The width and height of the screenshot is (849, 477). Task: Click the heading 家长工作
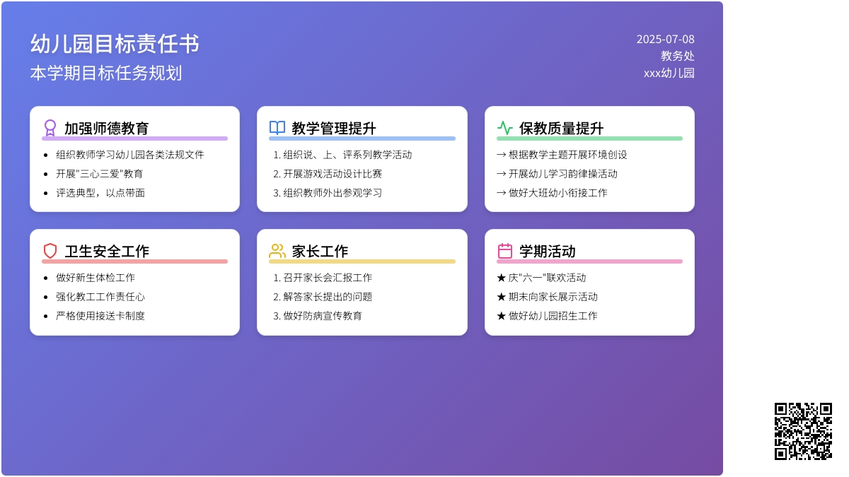point(320,252)
